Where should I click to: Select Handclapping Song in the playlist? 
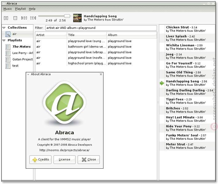[x=187, y=83]
